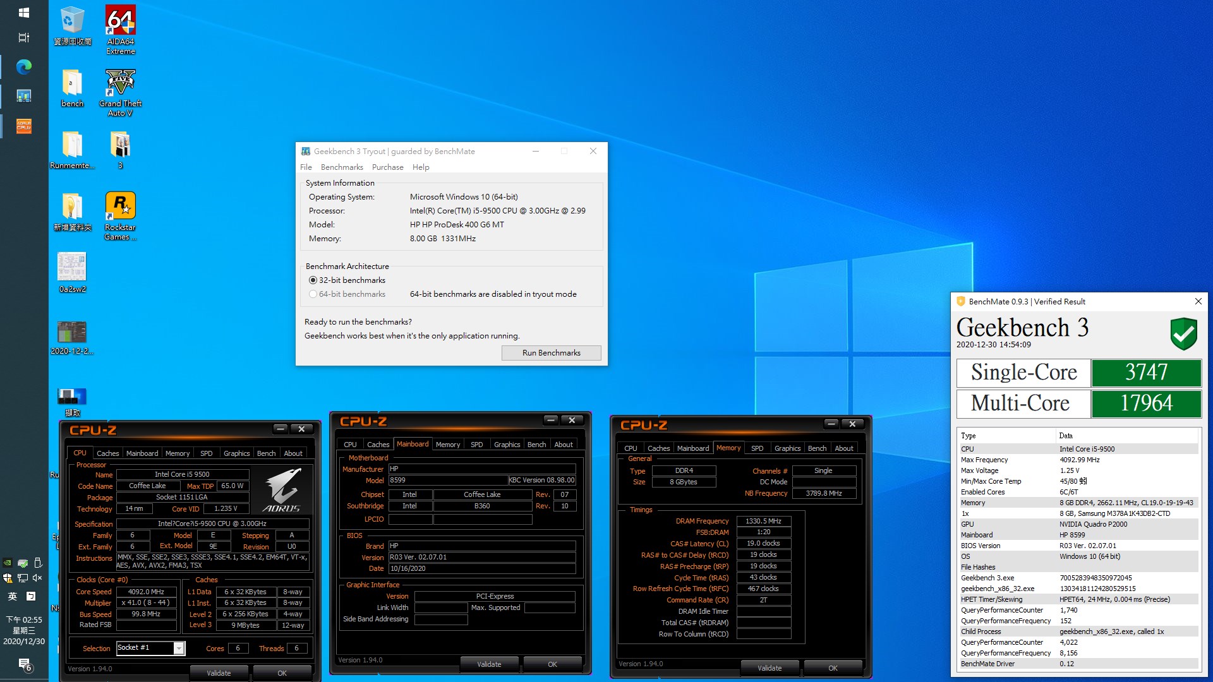Click OK in left CPU-Z window

[x=282, y=673]
